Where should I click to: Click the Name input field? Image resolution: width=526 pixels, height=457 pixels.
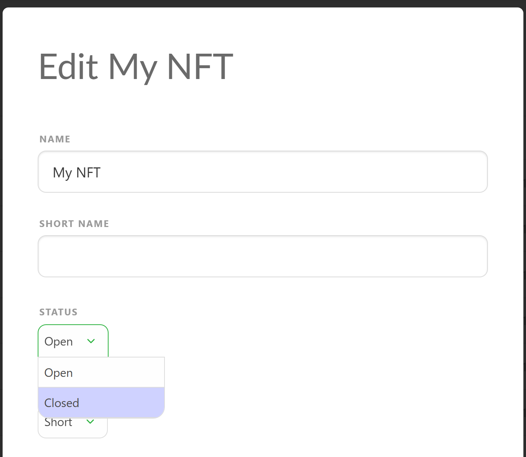[263, 172]
